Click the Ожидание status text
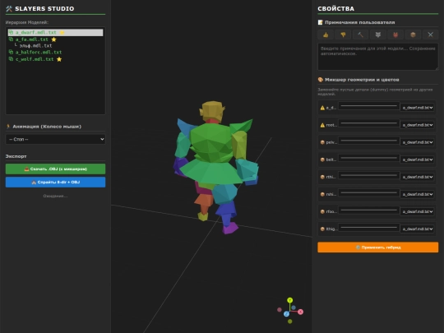 [x=56, y=196]
